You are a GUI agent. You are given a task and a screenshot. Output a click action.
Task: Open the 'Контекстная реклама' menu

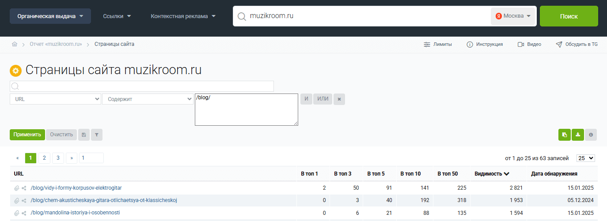tap(183, 16)
